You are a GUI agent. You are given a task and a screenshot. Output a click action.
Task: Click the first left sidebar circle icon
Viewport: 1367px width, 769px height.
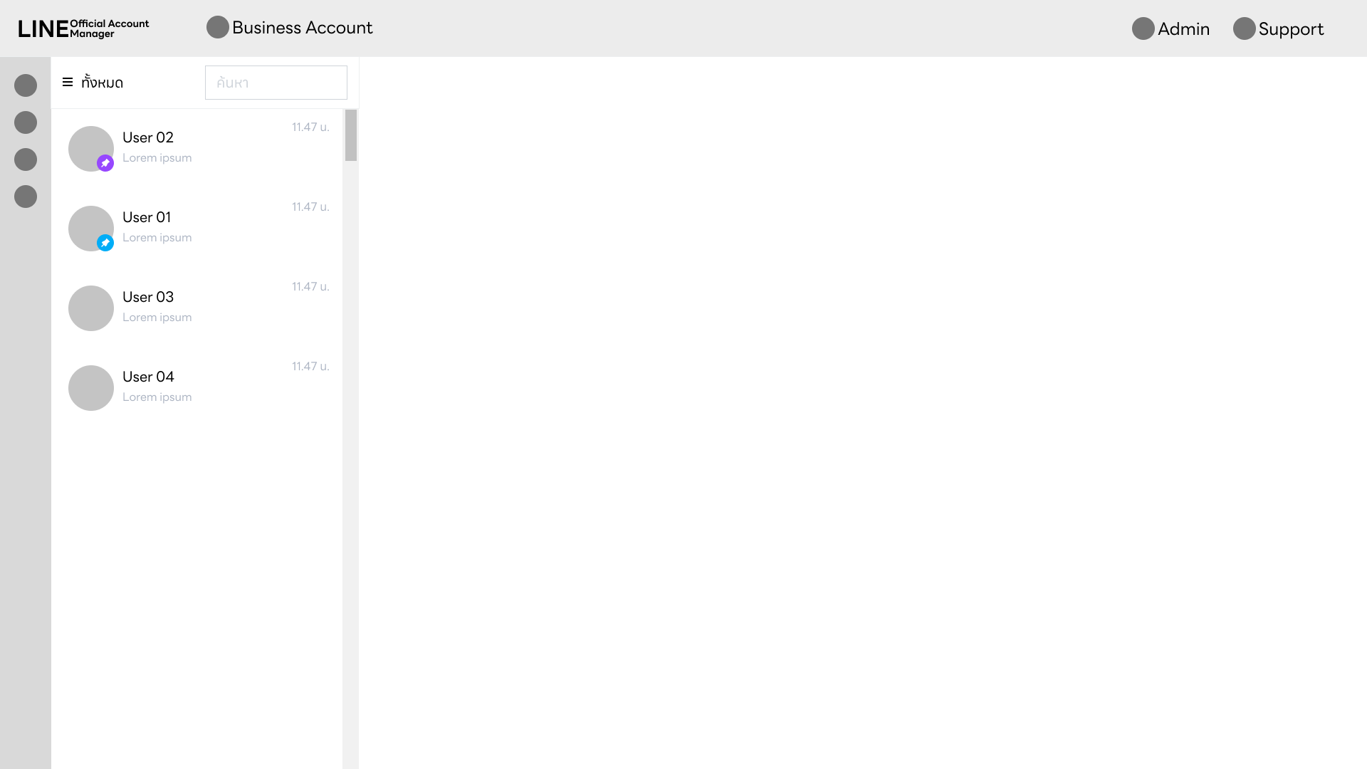click(26, 85)
